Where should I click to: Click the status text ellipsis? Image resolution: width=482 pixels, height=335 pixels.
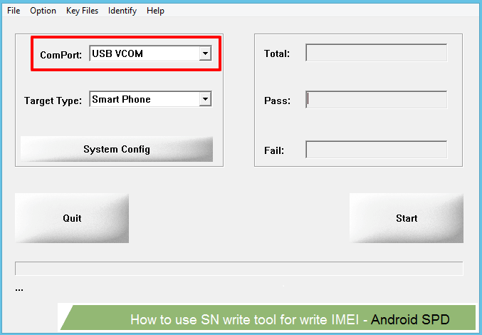[x=19, y=290]
